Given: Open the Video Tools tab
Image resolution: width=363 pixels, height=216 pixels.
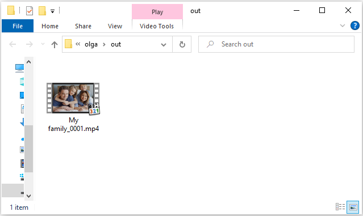Looking at the screenshot, I should tap(157, 26).
